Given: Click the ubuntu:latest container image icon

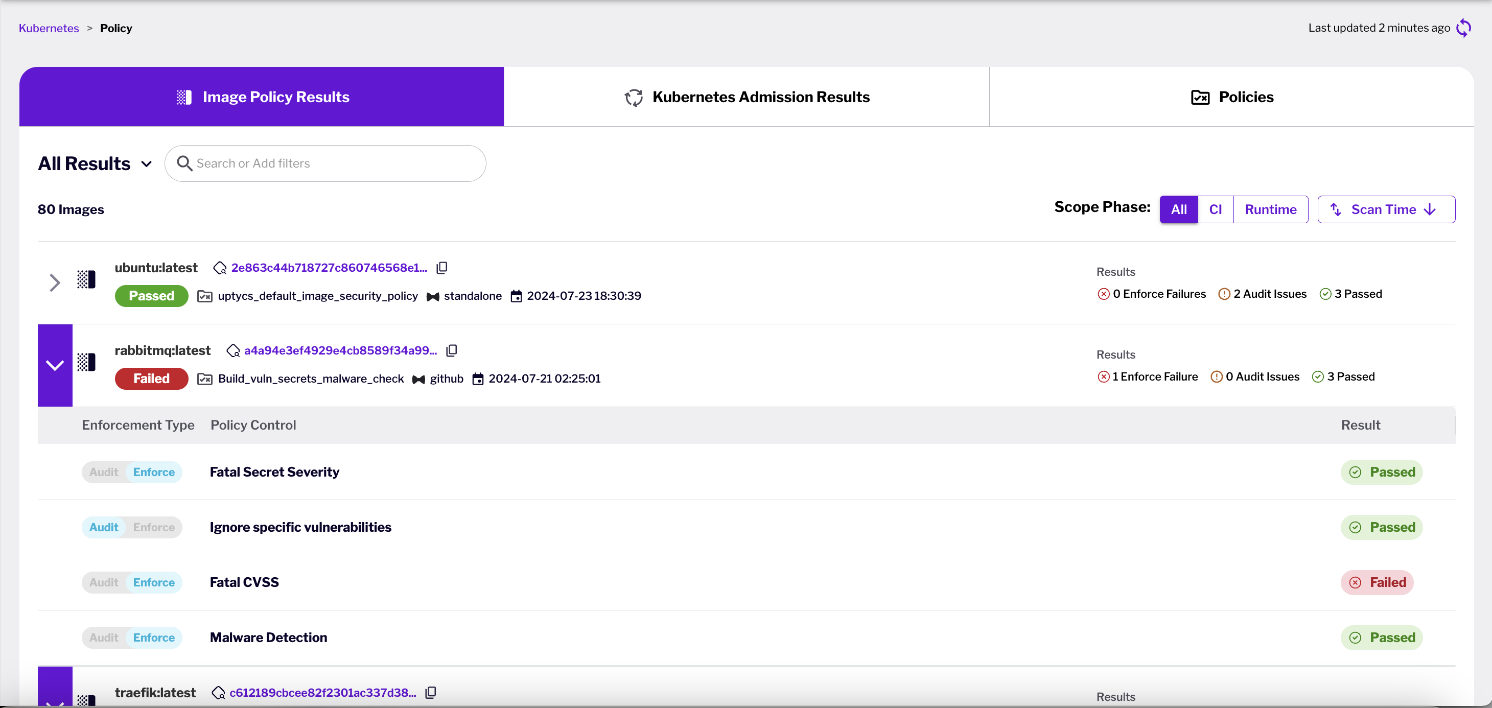Looking at the screenshot, I should point(86,279).
